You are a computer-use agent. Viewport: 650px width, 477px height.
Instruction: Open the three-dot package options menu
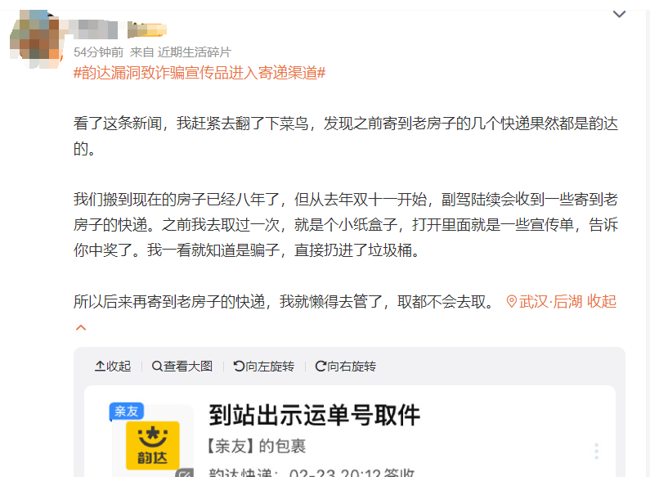click(597, 451)
